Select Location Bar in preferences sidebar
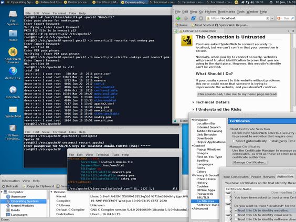Viewport: 296px width, 222px height. pos(206,123)
